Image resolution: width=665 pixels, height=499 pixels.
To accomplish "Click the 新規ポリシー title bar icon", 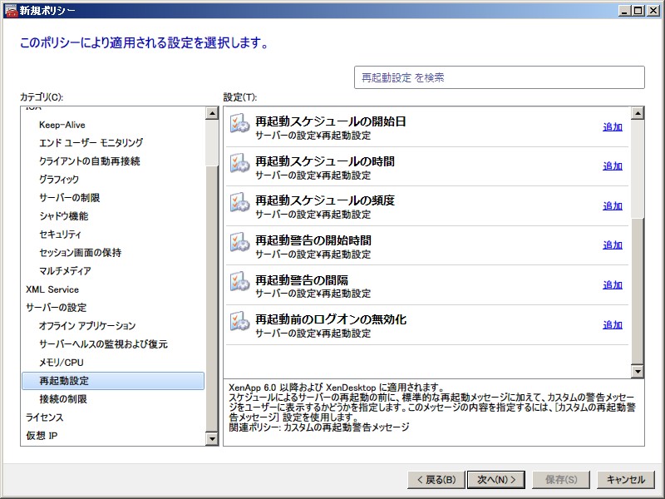I will [11, 10].
